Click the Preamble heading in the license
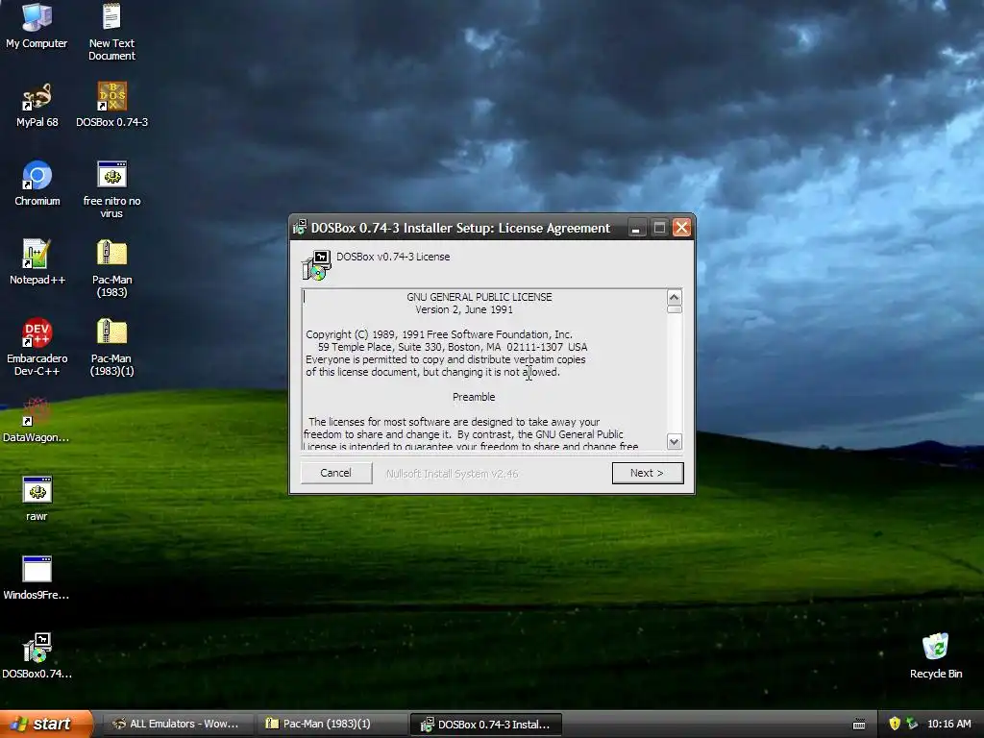 474,397
